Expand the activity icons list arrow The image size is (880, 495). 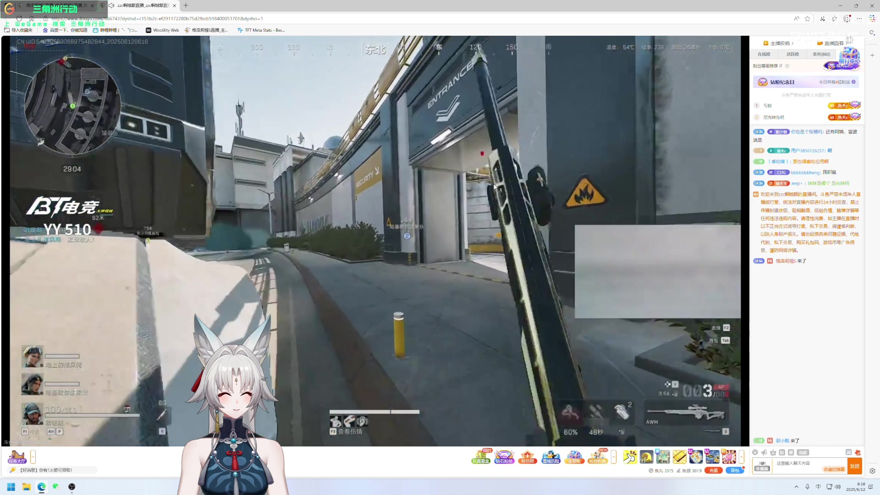pos(614,456)
